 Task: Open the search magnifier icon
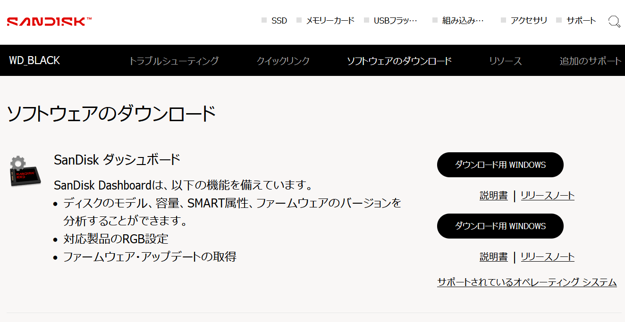pos(614,21)
